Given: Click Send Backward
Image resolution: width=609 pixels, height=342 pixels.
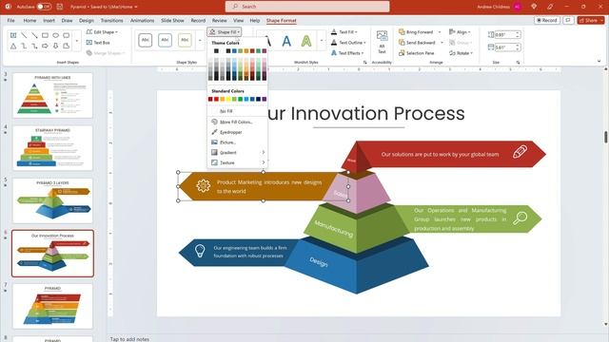Looking at the screenshot, I should (x=417, y=42).
